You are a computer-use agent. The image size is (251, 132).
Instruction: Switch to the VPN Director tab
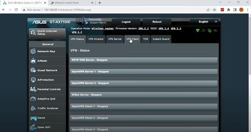(96, 39)
